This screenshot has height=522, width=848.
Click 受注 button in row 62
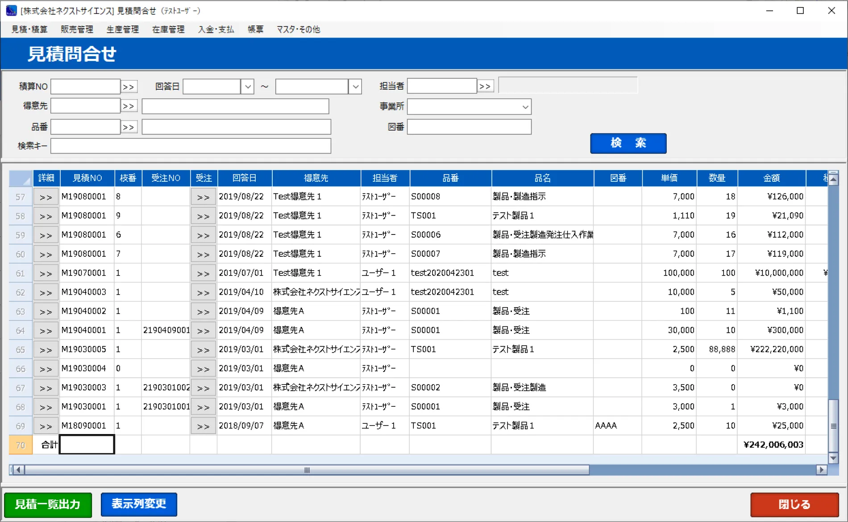click(x=204, y=292)
